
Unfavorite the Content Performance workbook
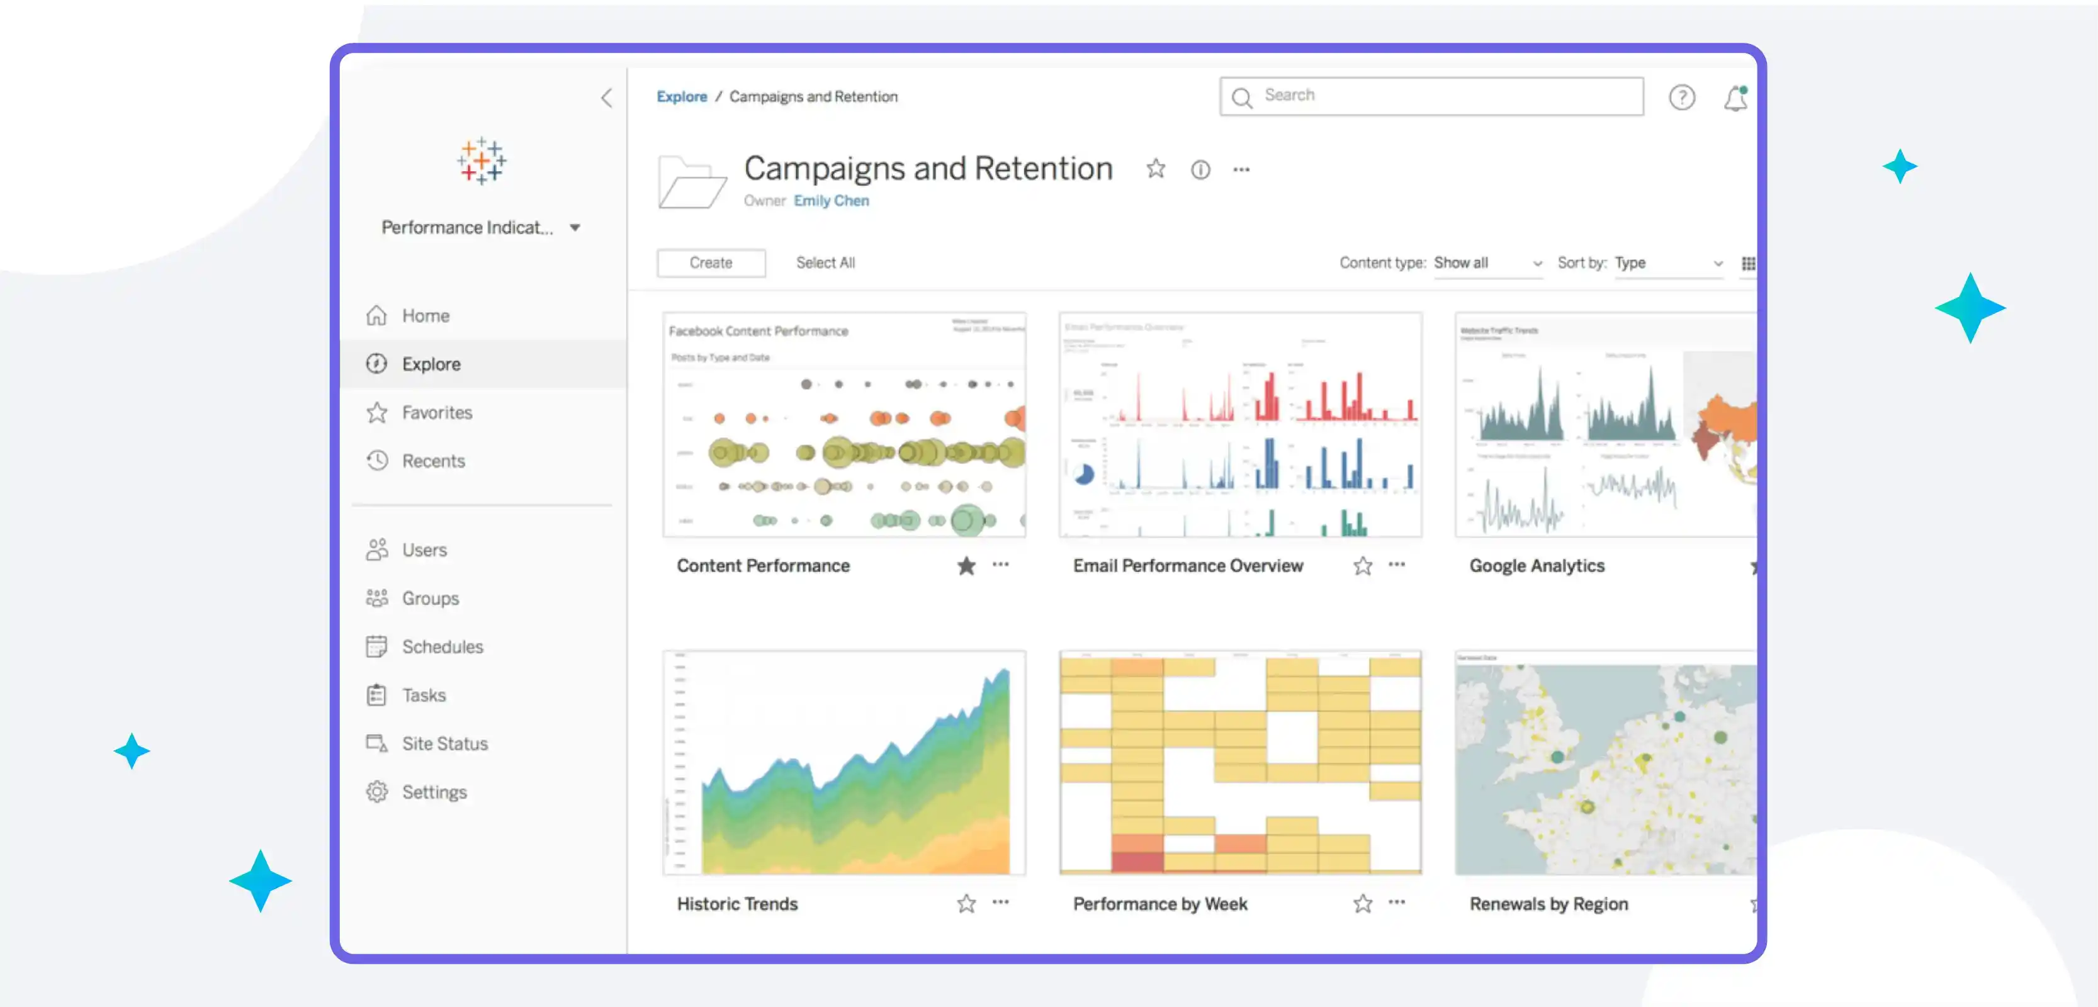click(966, 566)
